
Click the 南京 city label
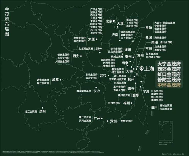(x=125, y=63)
